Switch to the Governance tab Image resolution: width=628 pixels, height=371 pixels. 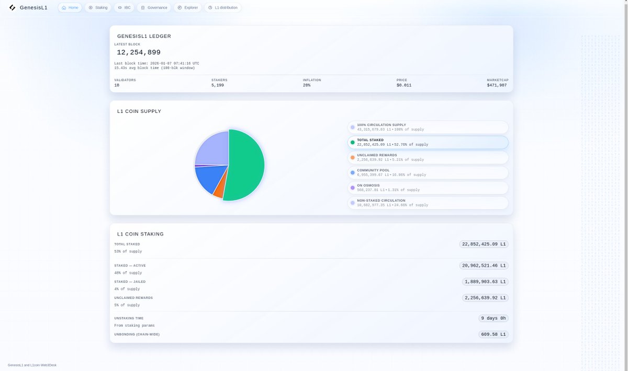(x=154, y=8)
